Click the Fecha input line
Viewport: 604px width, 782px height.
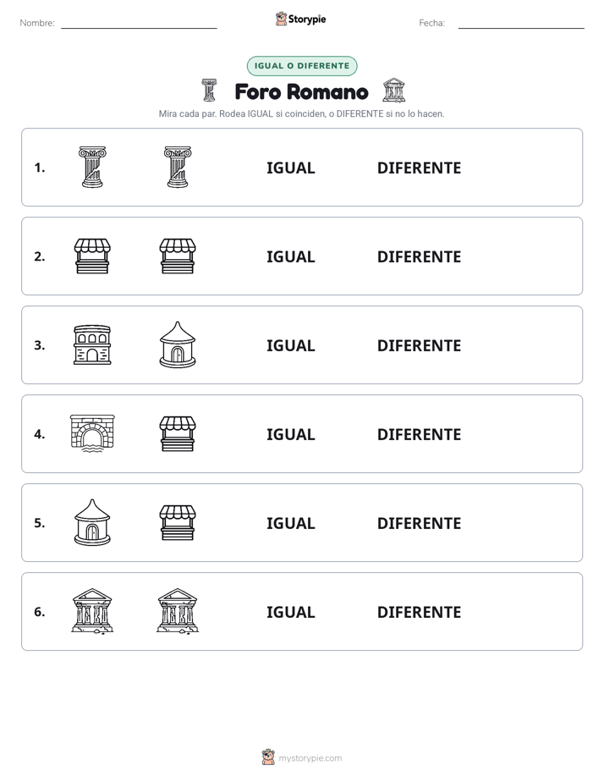(x=521, y=24)
